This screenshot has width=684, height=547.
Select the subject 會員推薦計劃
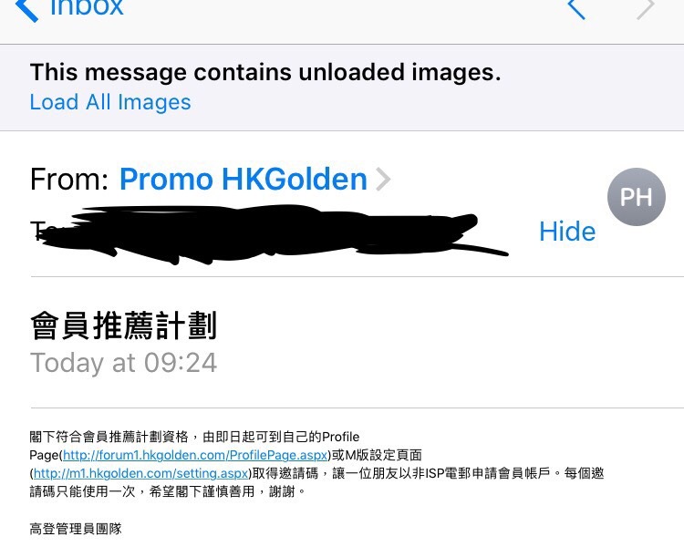pos(124,325)
